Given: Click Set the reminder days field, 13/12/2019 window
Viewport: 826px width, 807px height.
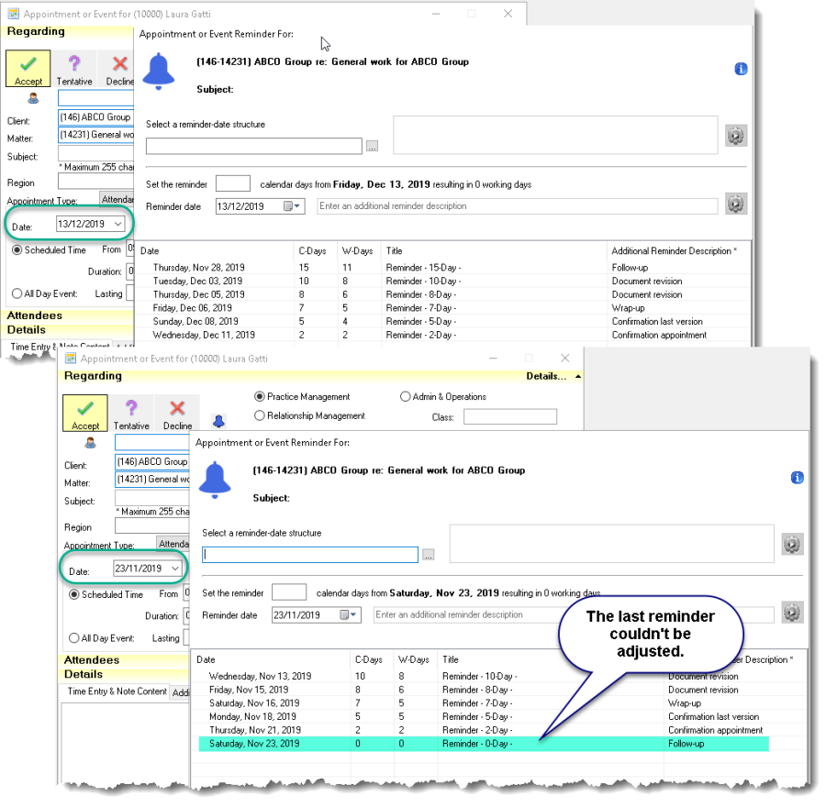Looking at the screenshot, I should (x=233, y=183).
